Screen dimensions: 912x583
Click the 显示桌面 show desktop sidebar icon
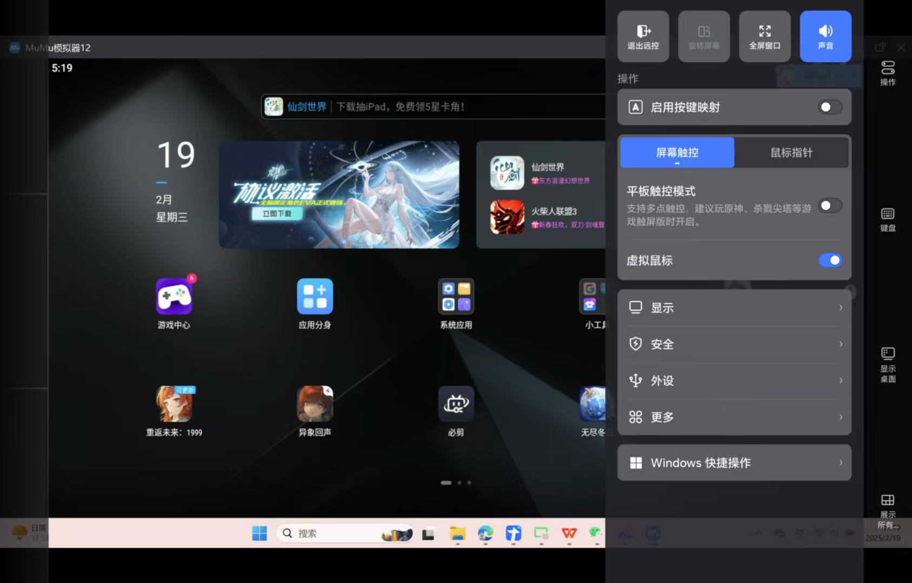point(887,364)
